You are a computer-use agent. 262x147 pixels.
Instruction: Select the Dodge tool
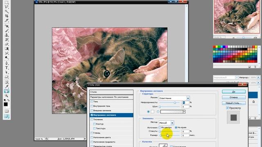(x=7, y=58)
